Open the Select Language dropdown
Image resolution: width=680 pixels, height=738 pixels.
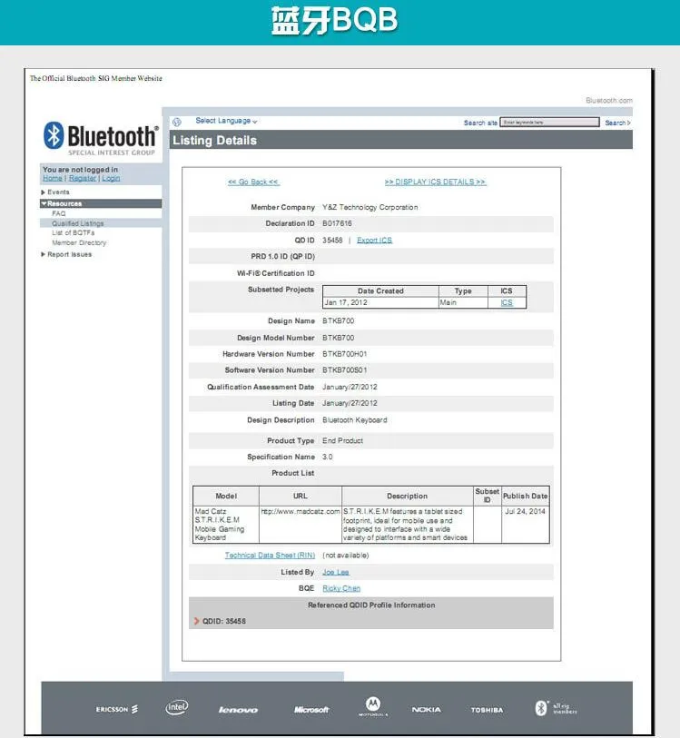click(226, 121)
